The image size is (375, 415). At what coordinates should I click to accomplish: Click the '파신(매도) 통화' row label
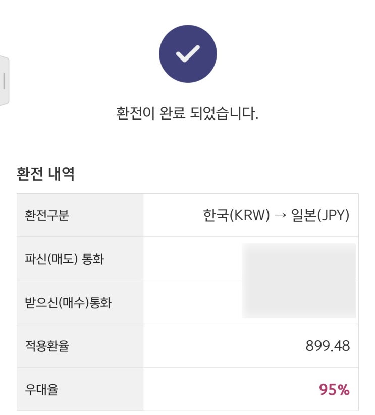click(x=65, y=259)
